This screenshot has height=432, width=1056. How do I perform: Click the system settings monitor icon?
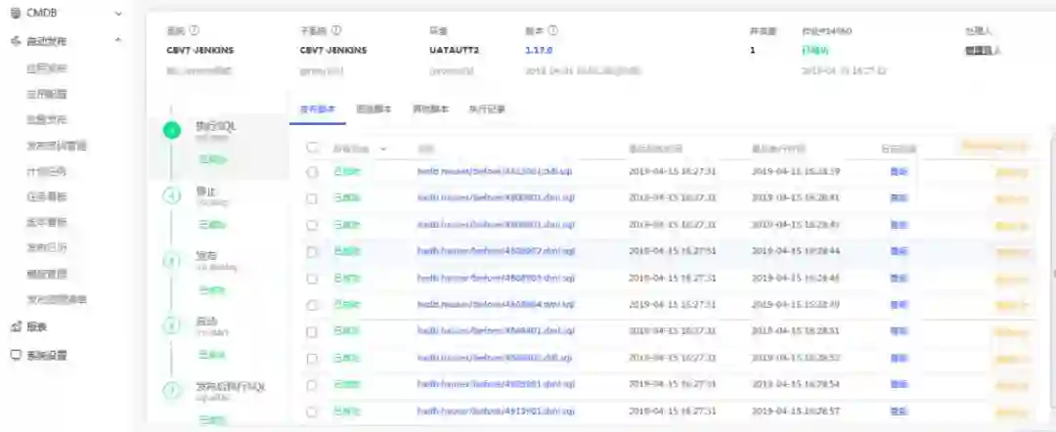(x=15, y=355)
